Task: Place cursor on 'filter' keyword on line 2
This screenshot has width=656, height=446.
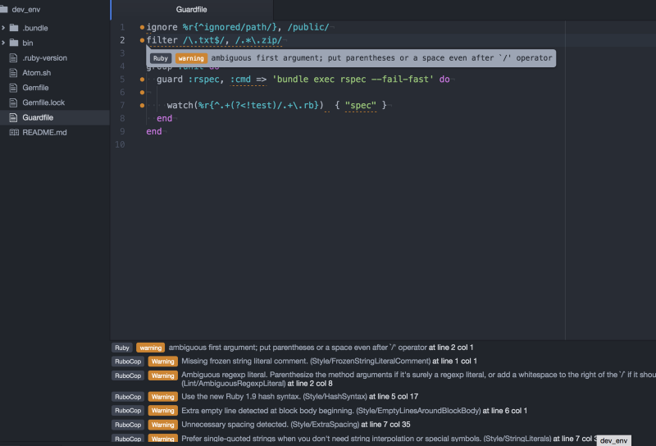Action: [162, 40]
